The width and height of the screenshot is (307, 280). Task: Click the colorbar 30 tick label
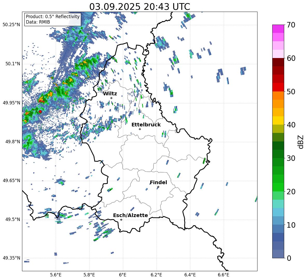click(x=291, y=158)
